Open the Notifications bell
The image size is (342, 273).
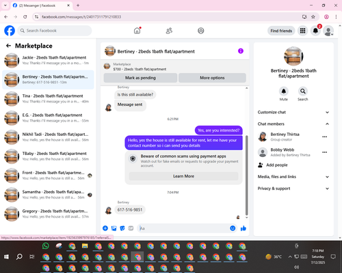pos(315,31)
